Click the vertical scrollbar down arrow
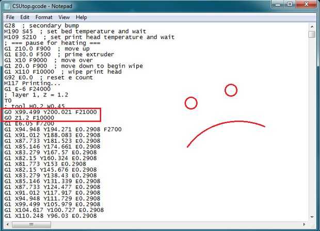Viewport: 320px width, 231px height. [312, 217]
